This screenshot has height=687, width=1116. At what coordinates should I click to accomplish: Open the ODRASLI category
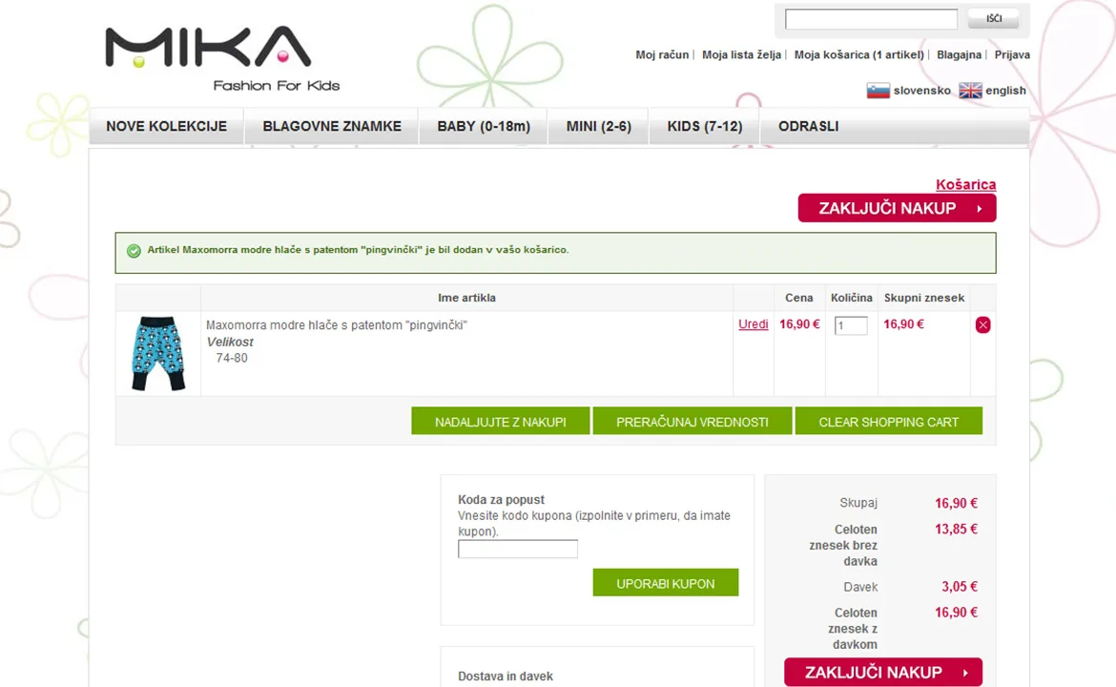(809, 126)
